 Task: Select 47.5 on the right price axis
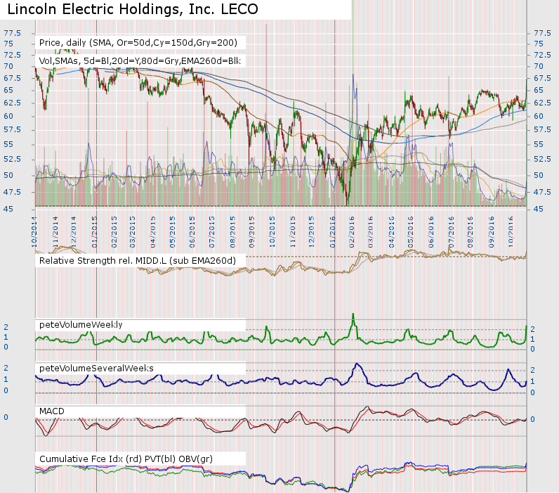(543, 192)
